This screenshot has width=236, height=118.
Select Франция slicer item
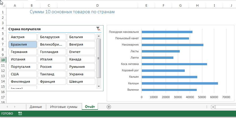click(x=52, y=82)
